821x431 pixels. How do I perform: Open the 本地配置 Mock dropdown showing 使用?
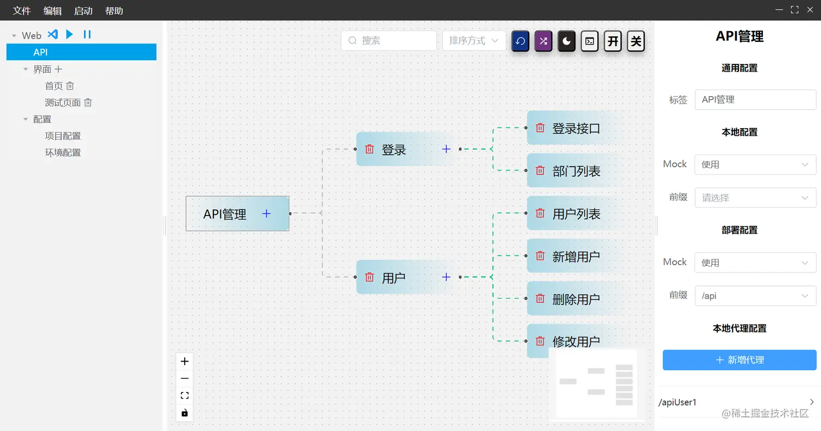[x=755, y=164]
